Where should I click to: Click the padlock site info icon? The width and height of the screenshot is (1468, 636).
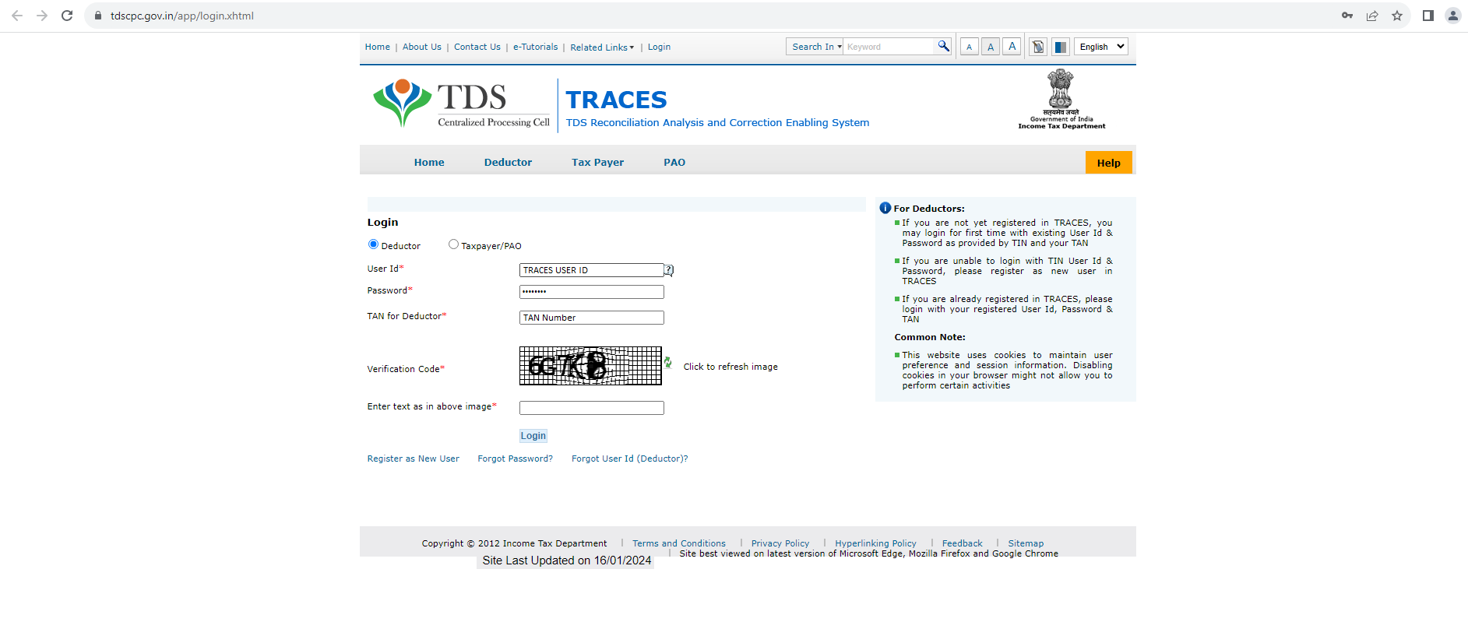pos(98,16)
